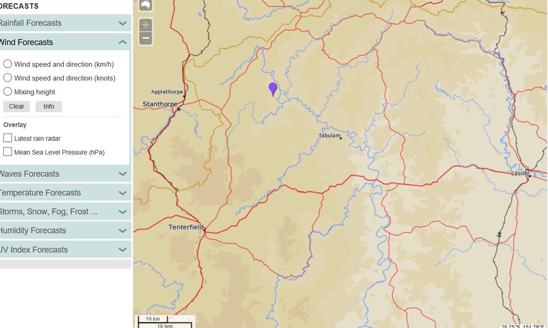Expand the Rainfall Forecasts chevron
The width and height of the screenshot is (548, 328).
click(122, 24)
